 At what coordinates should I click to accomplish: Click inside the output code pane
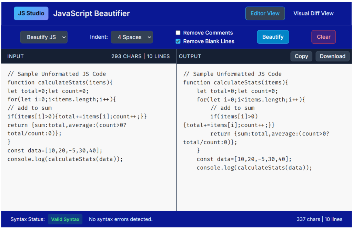tap(264, 137)
